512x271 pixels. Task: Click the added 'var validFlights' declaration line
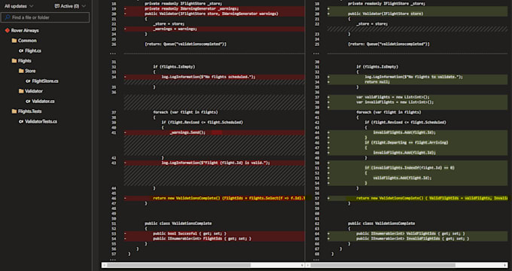(x=418, y=97)
